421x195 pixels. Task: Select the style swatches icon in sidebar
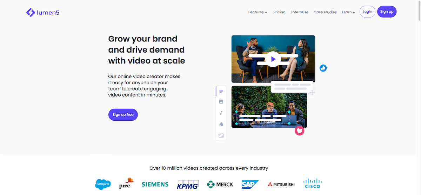pyautogui.click(x=221, y=124)
